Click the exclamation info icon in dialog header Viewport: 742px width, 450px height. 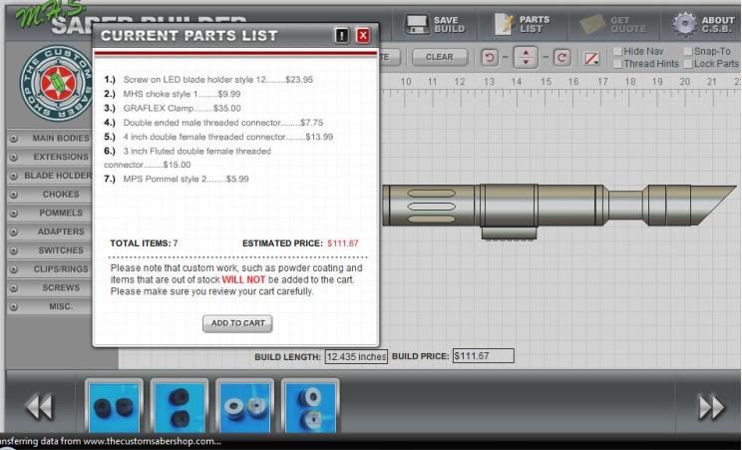coord(343,35)
